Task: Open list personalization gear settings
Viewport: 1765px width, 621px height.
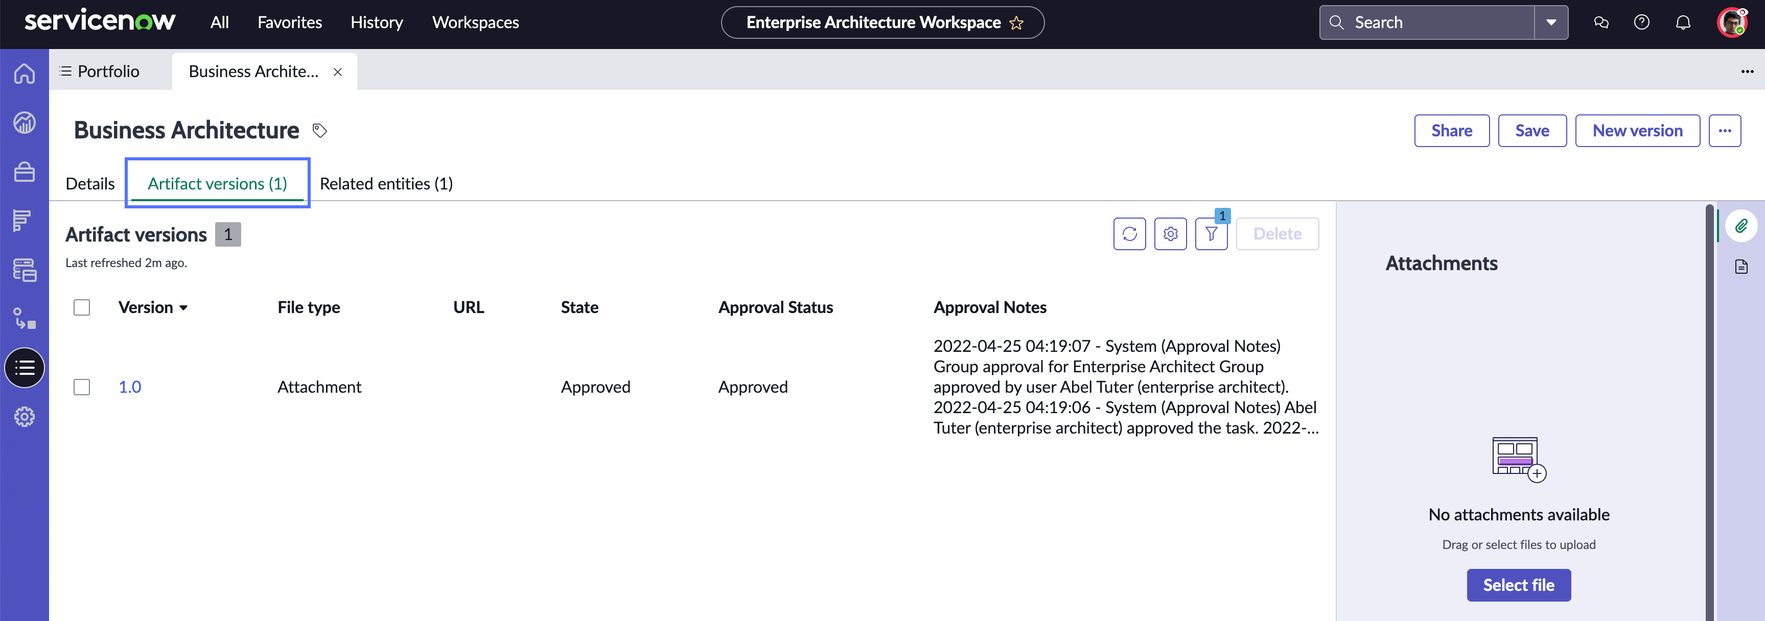Action: click(1170, 234)
